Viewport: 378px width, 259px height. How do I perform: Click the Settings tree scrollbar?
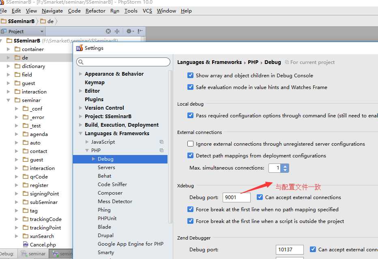coord(170,147)
